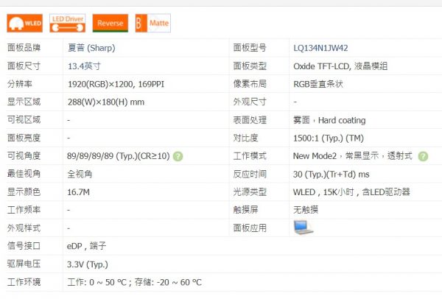Select the 工作: 0 ~ 50 °C environment value
The image size is (442, 299).
click(135, 282)
